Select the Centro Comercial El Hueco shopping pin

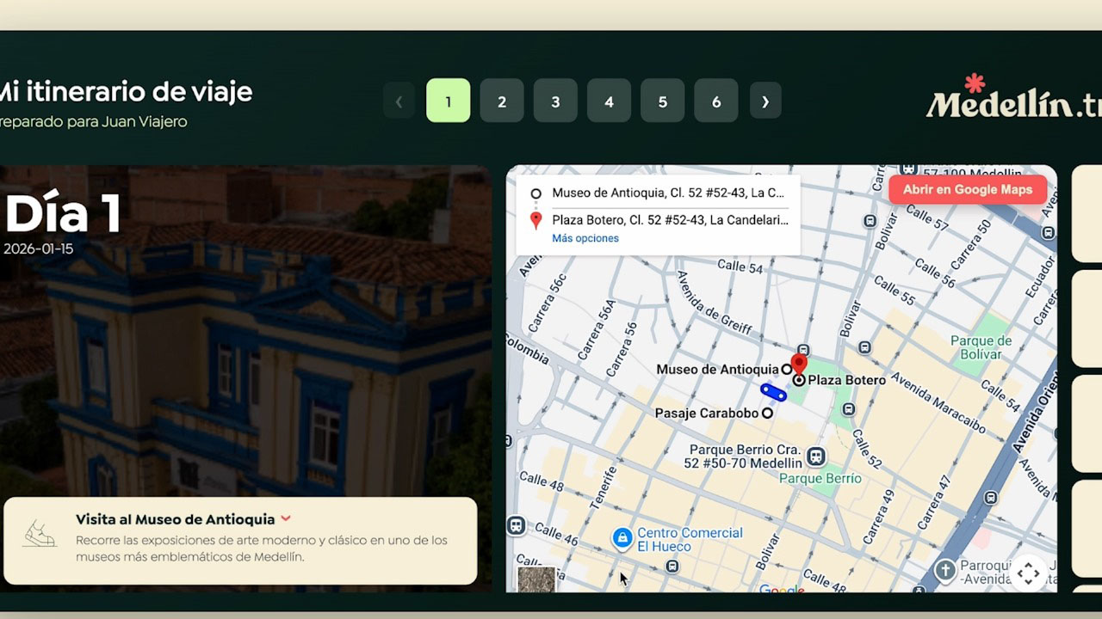[622, 537]
